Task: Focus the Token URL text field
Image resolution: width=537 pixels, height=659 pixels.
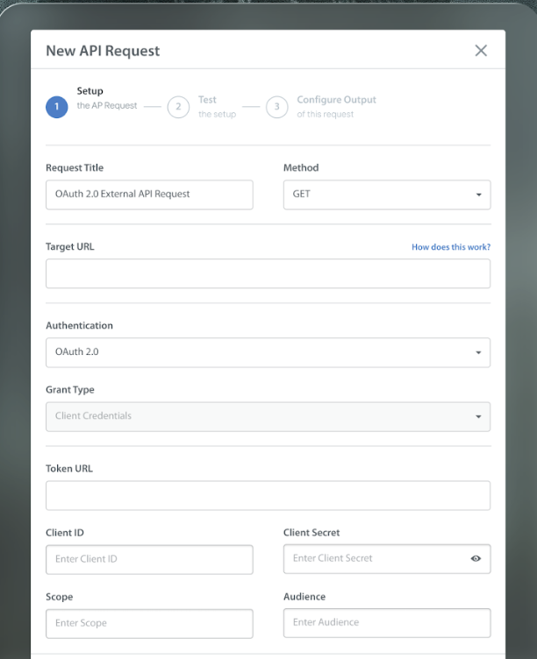Action: click(268, 495)
